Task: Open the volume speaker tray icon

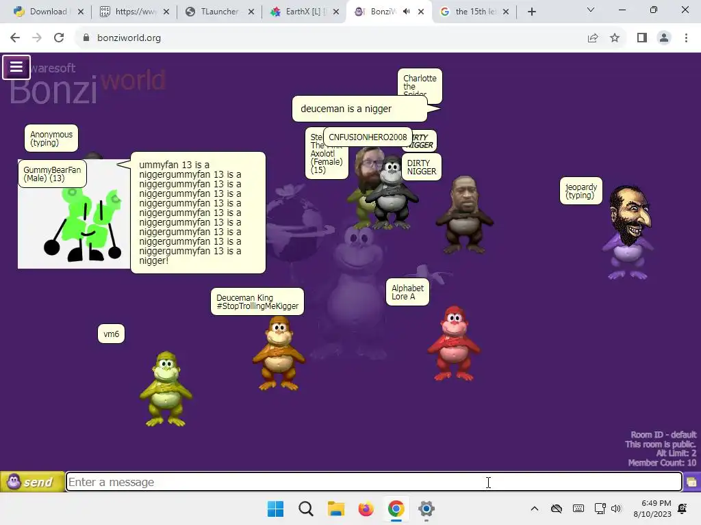Action: click(x=616, y=509)
